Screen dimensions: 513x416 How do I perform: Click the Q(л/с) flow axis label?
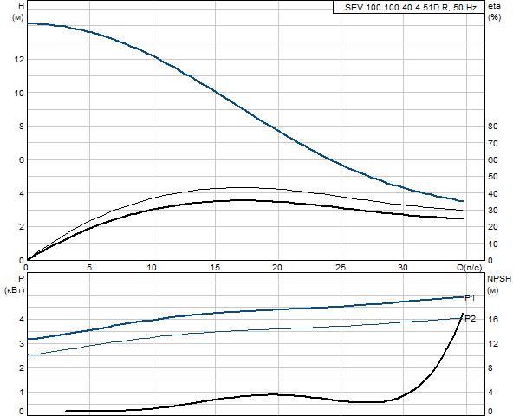pos(469,268)
